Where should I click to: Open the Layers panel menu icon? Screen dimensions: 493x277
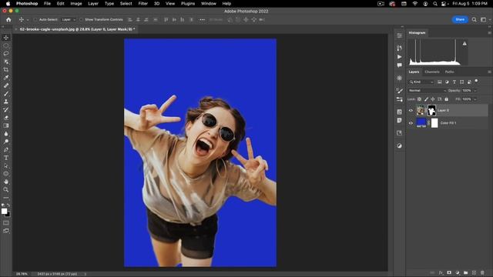tap(489, 72)
